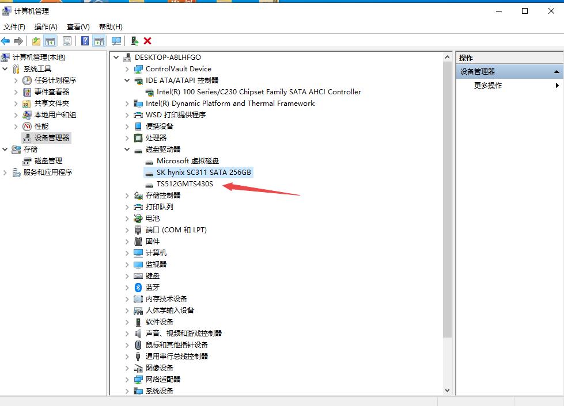Open the Help question mark icon

click(x=85, y=41)
